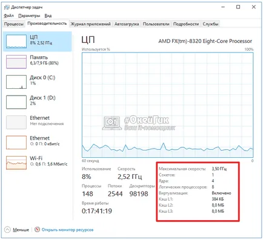Open the Параметры menu
This screenshot has width=263, height=240.
[x=29, y=16]
